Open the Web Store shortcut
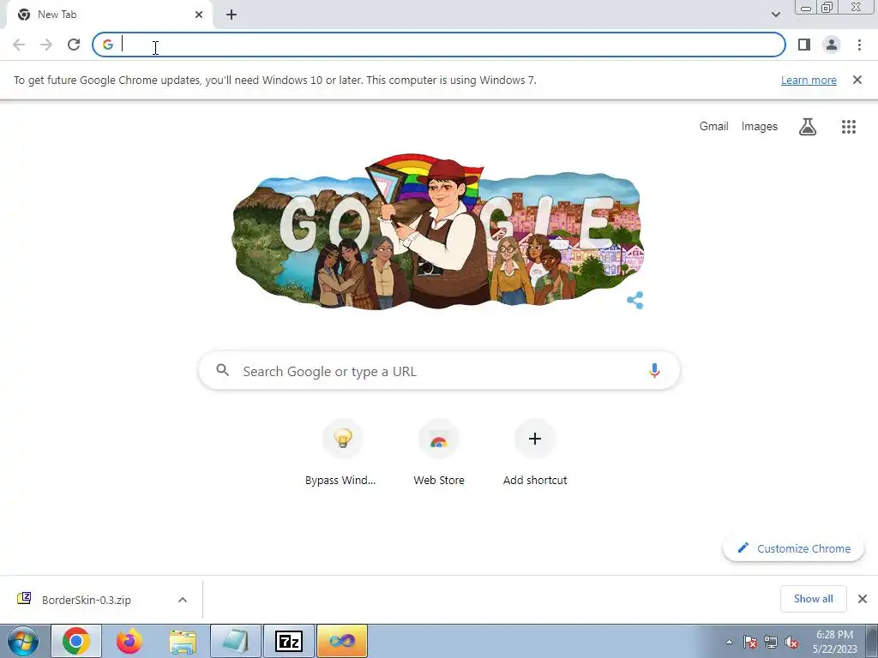878x658 pixels. point(439,453)
